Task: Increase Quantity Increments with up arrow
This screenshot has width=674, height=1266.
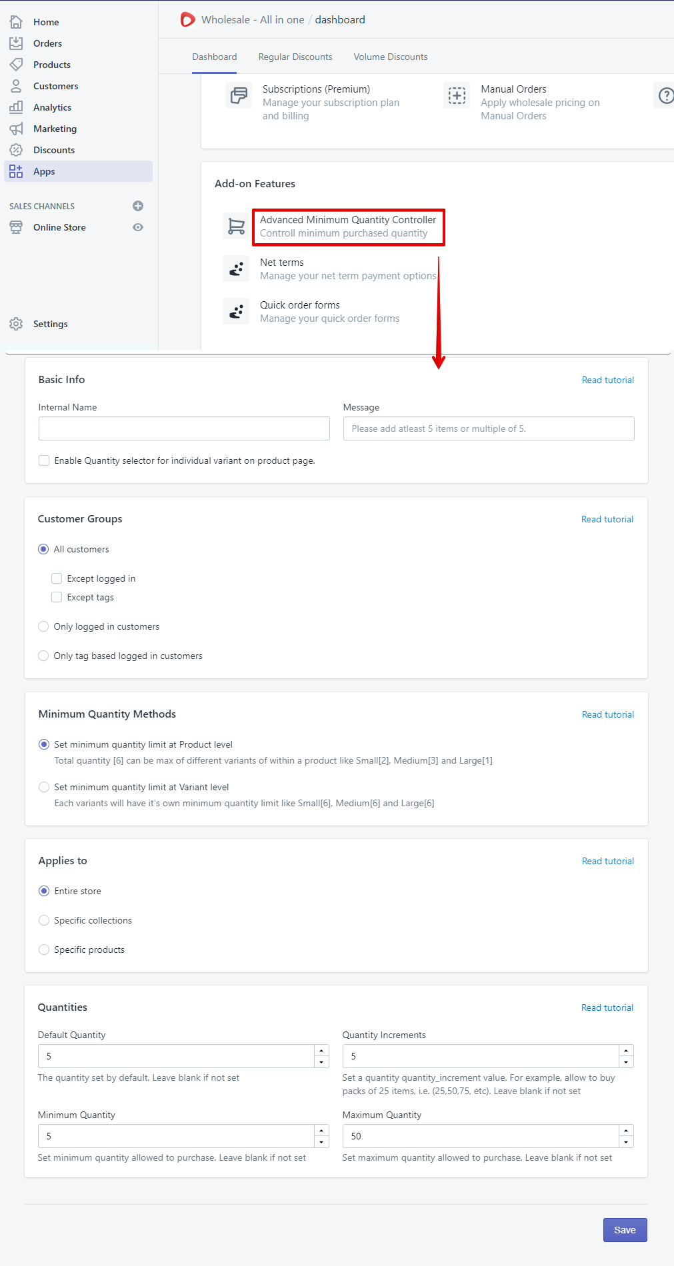Action: 626,1051
